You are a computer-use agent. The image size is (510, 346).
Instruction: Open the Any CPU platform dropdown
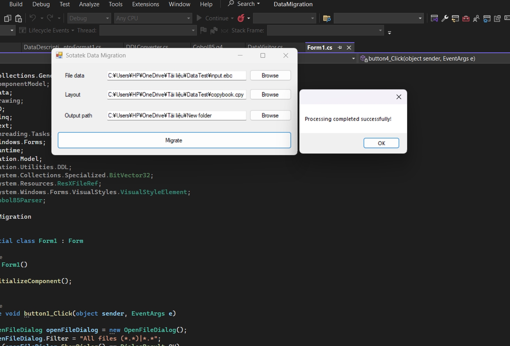tap(153, 18)
